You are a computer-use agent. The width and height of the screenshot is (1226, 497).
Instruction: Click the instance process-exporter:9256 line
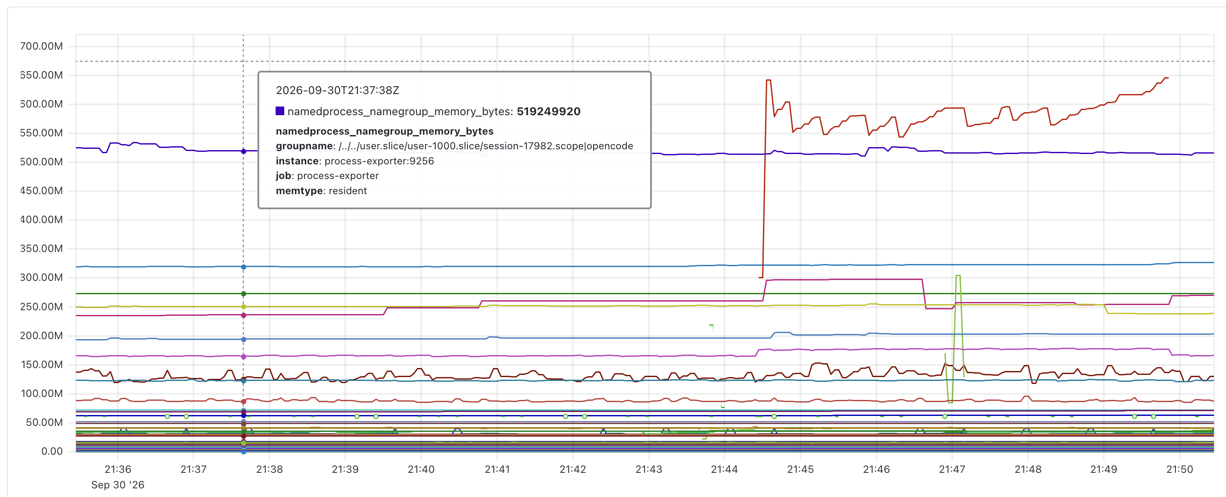(355, 161)
